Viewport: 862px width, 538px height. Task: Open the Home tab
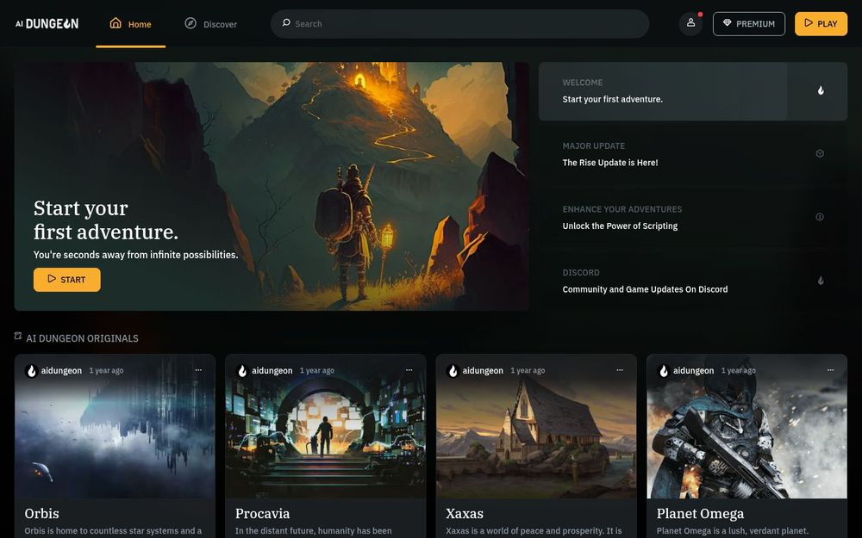[130, 24]
